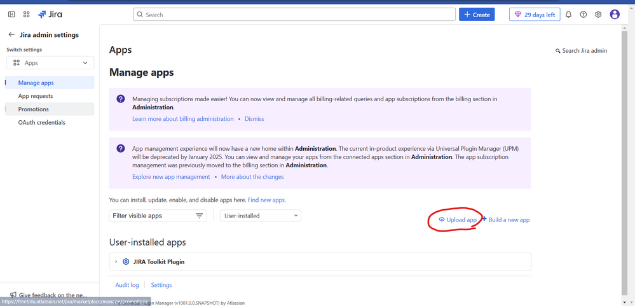Dismiss the billing notice
The width and height of the screenshot is (635, 306).
tap(254, 119)
